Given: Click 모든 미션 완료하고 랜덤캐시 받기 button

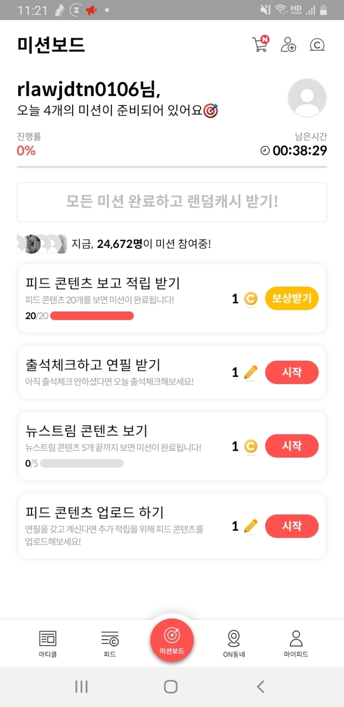Looking at the screenshot, I should 172,202.
